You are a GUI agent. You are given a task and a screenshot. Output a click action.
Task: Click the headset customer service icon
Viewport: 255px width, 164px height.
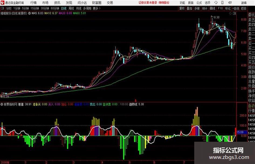(216, 3)
